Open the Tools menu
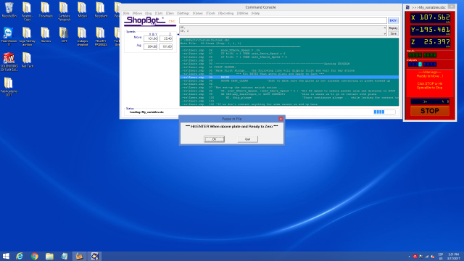This screenshot has height=261, width=464. [x=210, y=13]
